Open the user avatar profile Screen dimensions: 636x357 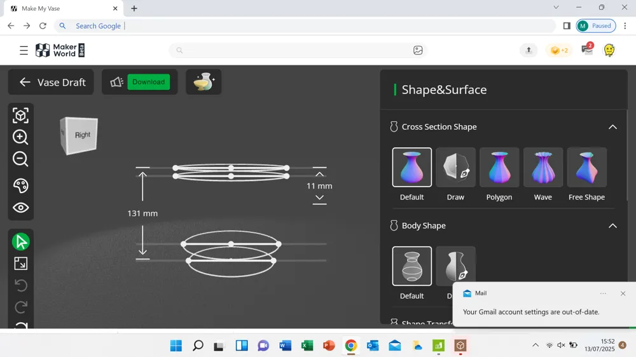pyautogui.click(x=609, y=50)
